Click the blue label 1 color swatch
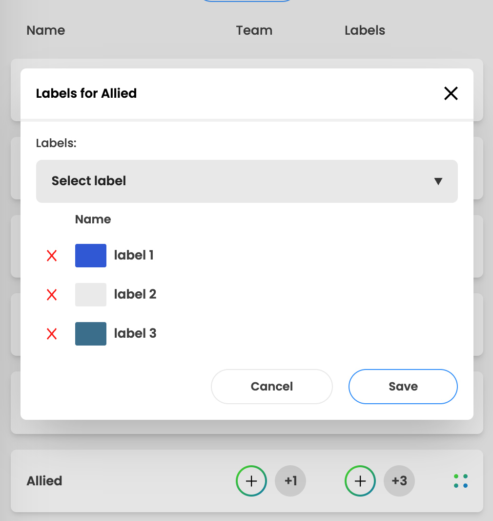The height and width of the screenshot is (521, 493). pyautogui.click(x=91, y=256)
